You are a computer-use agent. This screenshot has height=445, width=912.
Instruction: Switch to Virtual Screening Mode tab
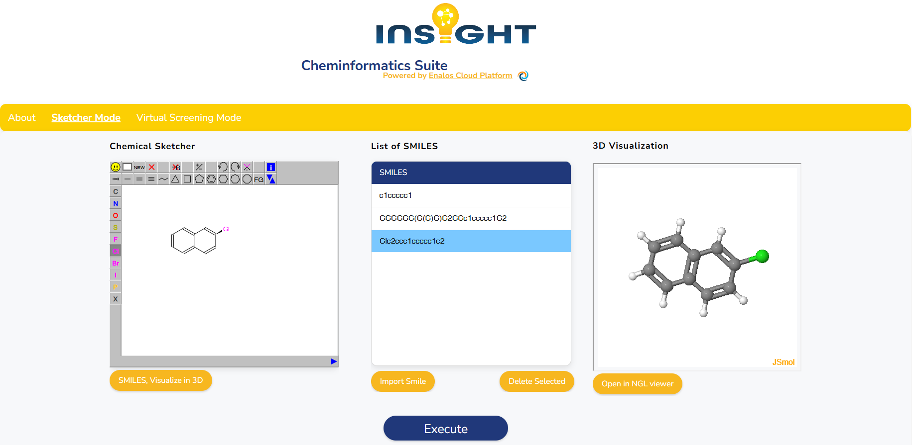coord(189,118)
